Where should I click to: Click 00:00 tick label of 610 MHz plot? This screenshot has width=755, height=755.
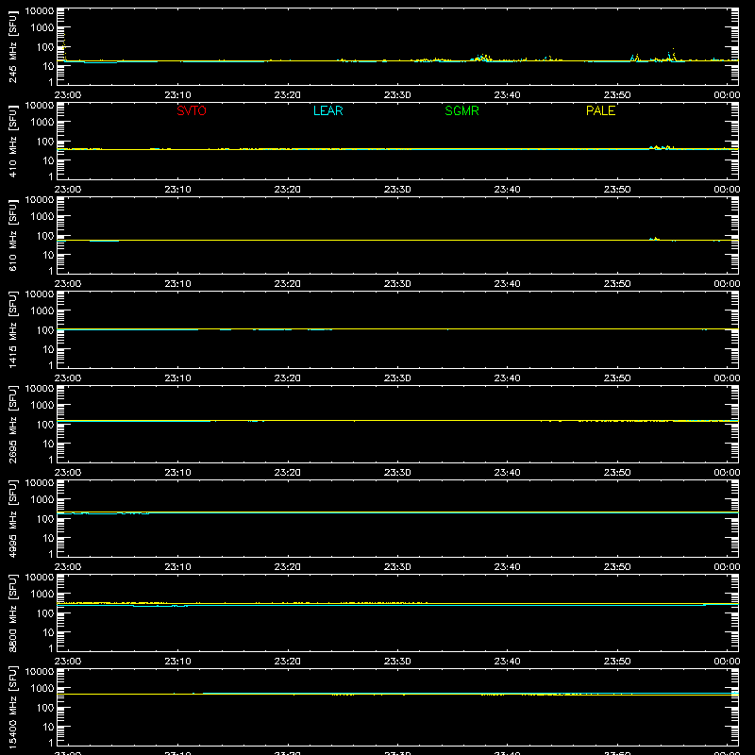[727, 284]
